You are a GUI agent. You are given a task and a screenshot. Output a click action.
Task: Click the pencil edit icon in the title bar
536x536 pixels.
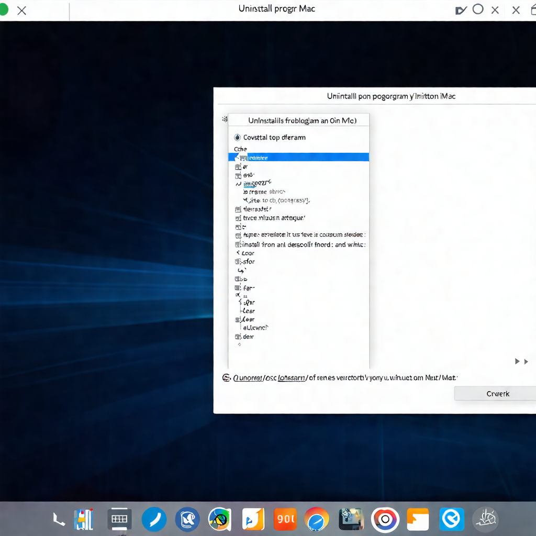[x=460, y=9]
